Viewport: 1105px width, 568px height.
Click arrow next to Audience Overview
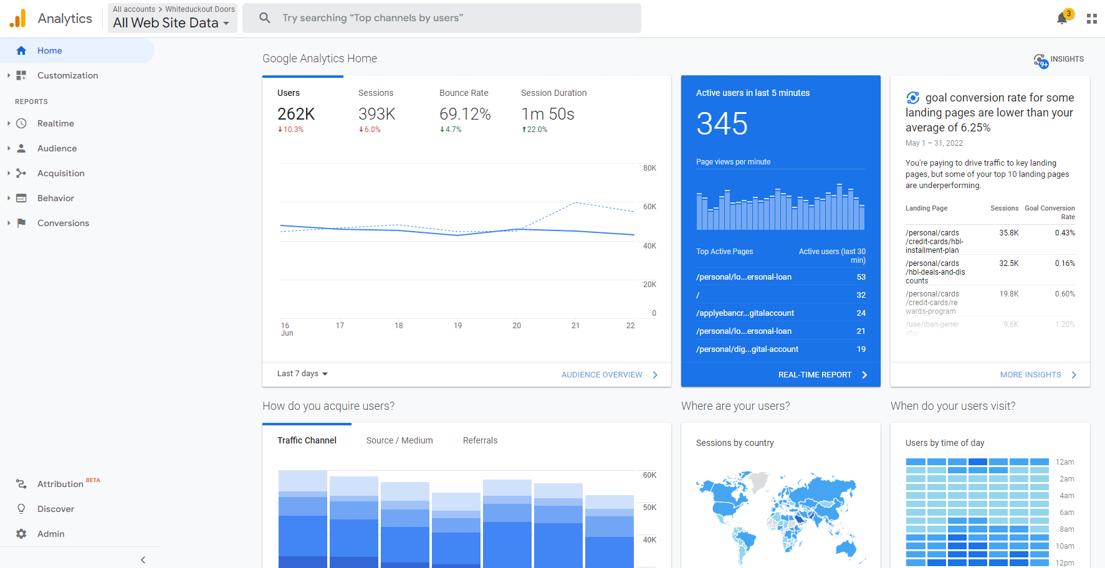pos(655,375)
